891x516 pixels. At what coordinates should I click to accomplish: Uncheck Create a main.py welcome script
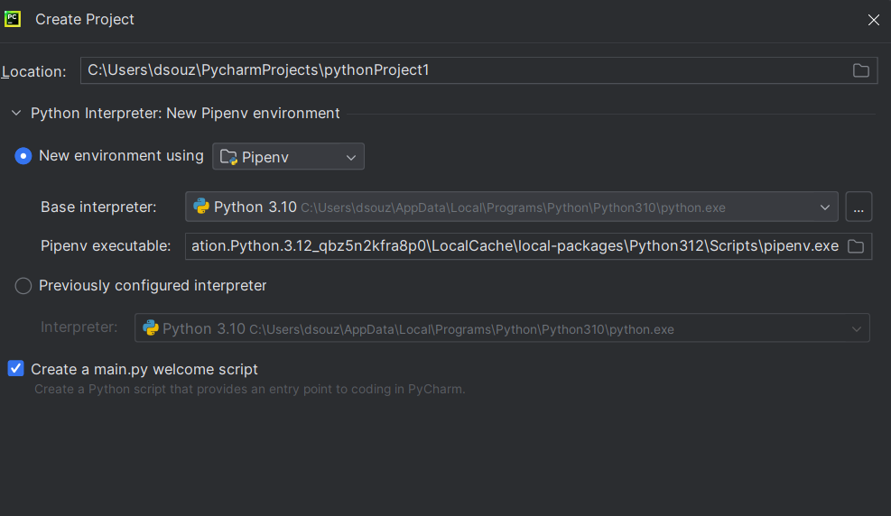pos(16,368)
